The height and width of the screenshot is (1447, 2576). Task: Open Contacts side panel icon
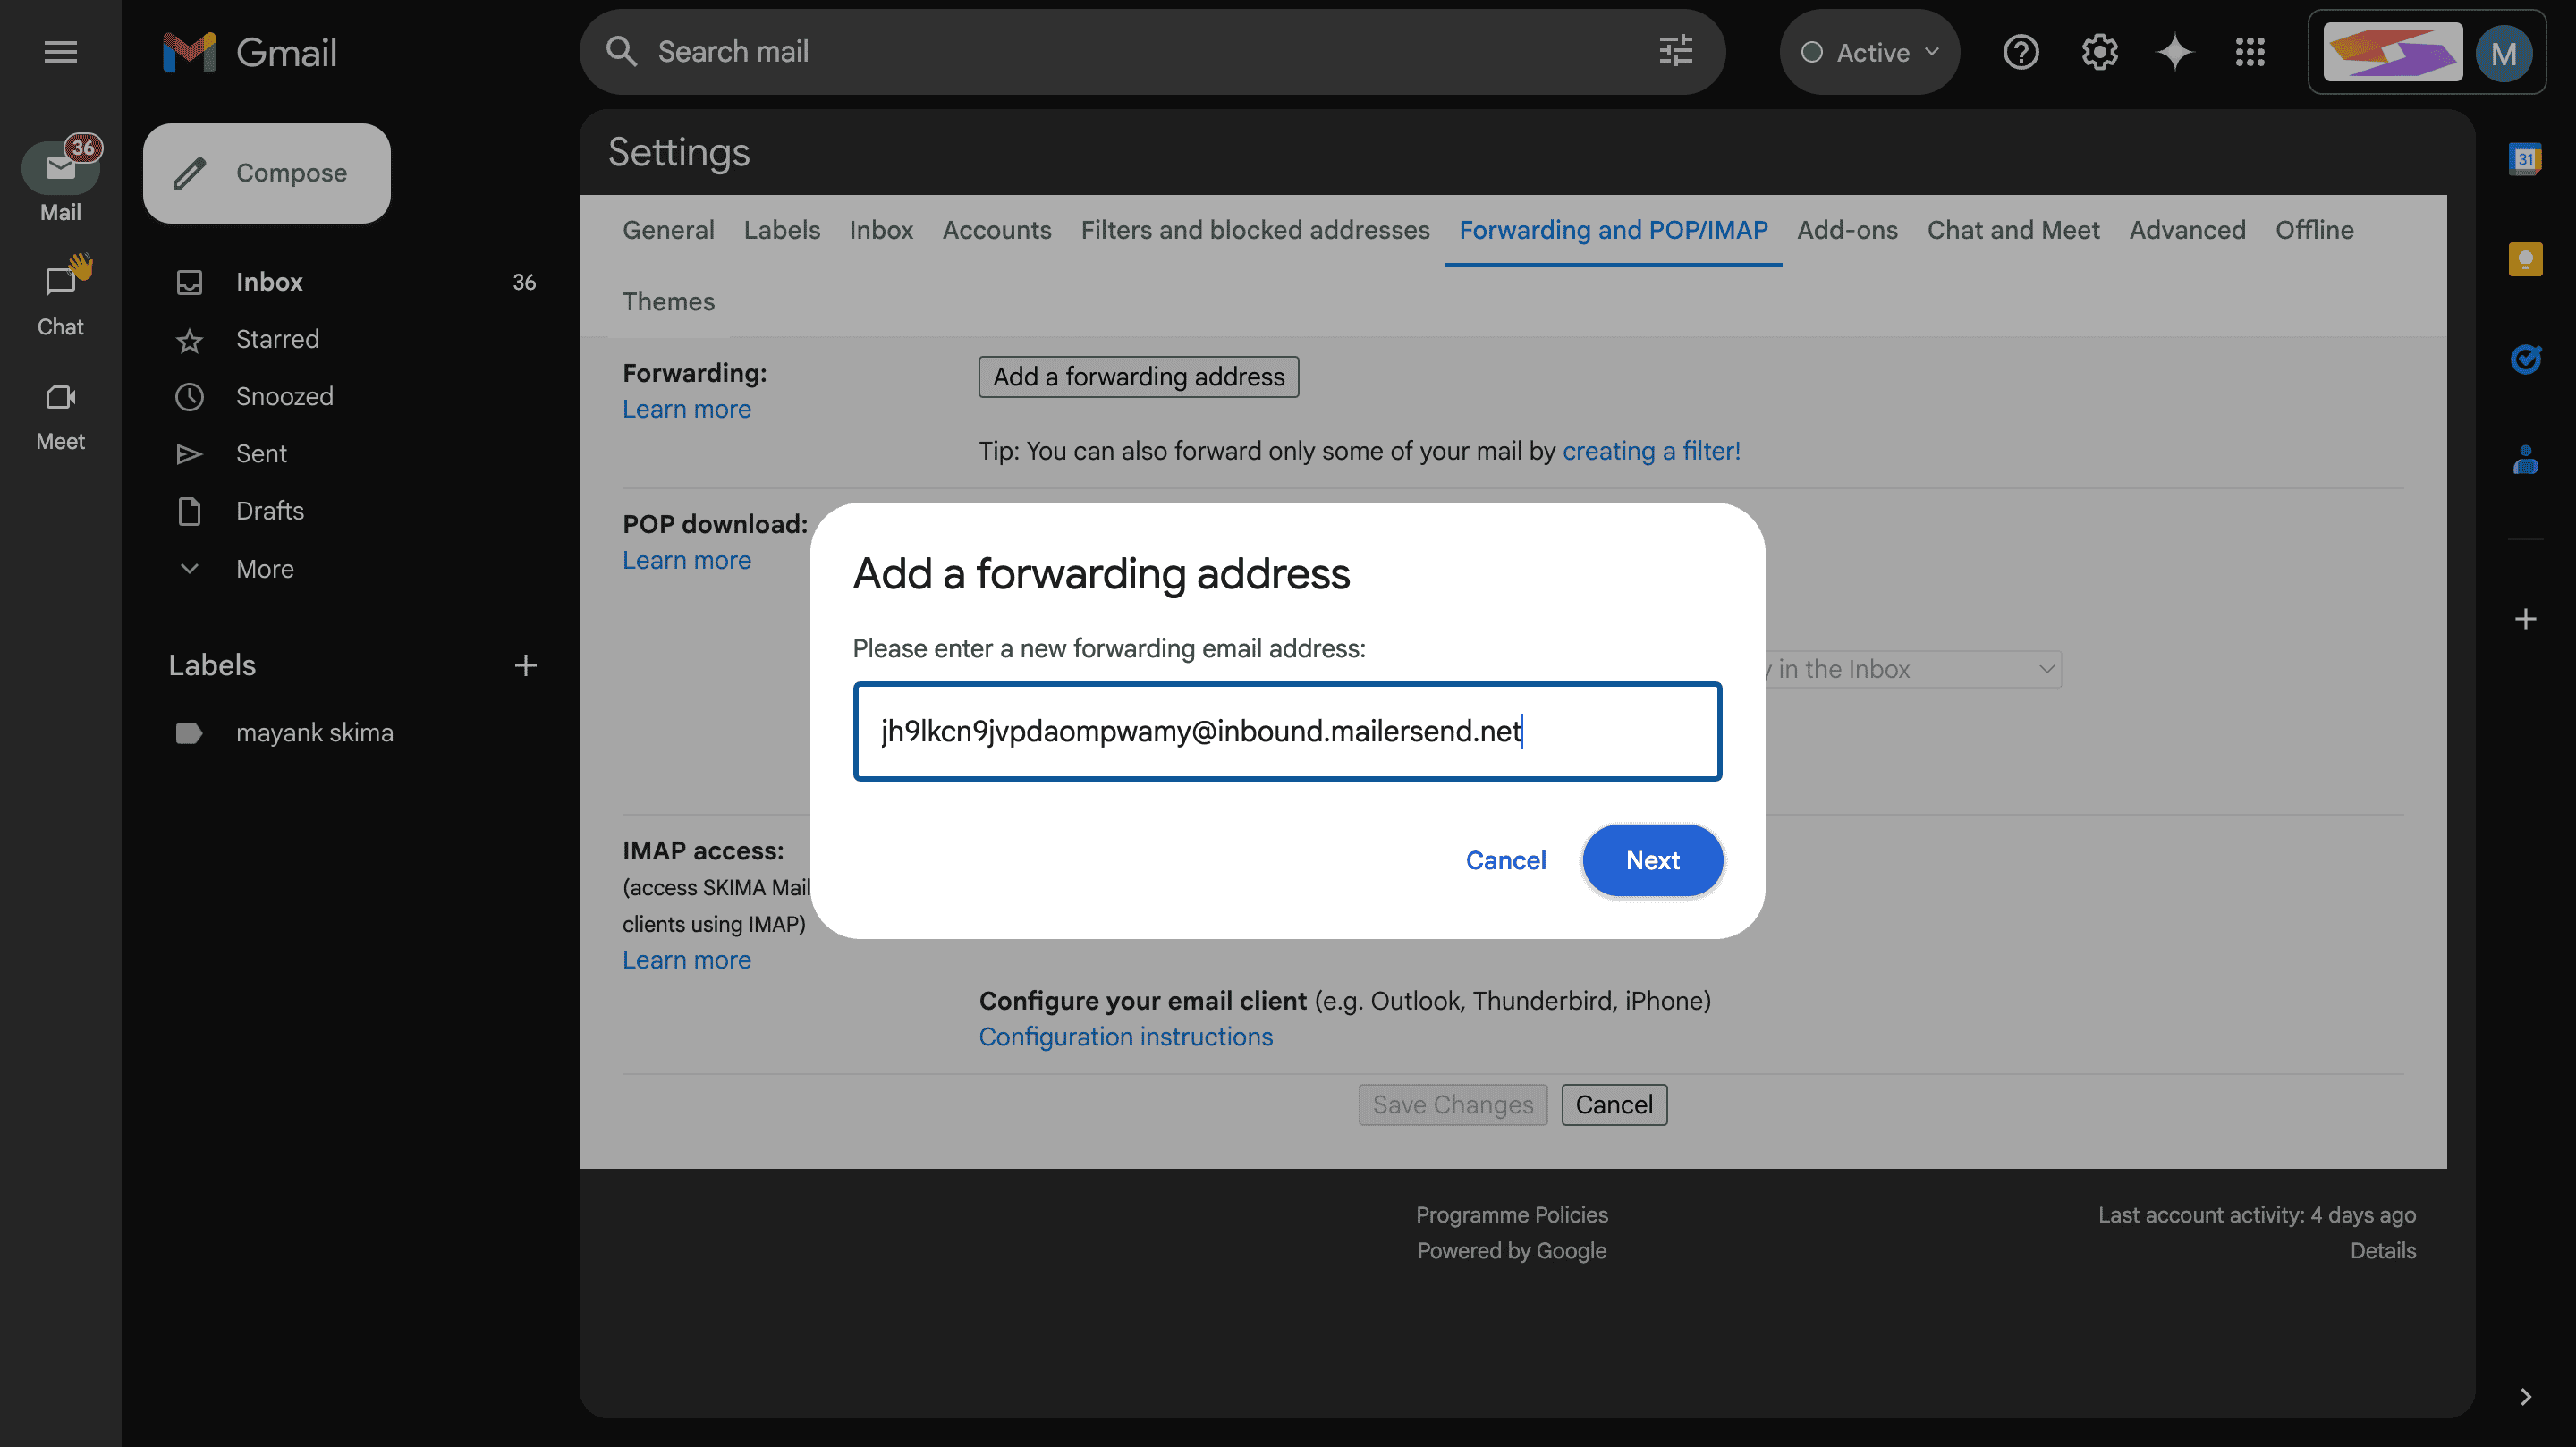2525,460
